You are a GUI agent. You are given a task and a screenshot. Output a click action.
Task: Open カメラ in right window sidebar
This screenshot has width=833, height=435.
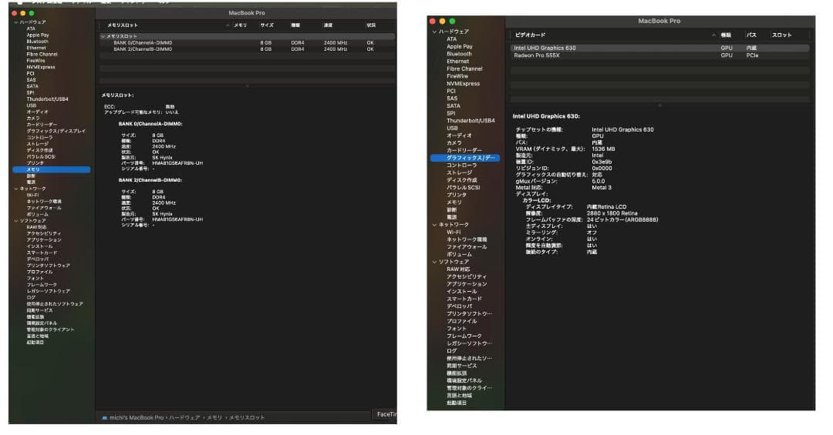[x=454, y=143]
